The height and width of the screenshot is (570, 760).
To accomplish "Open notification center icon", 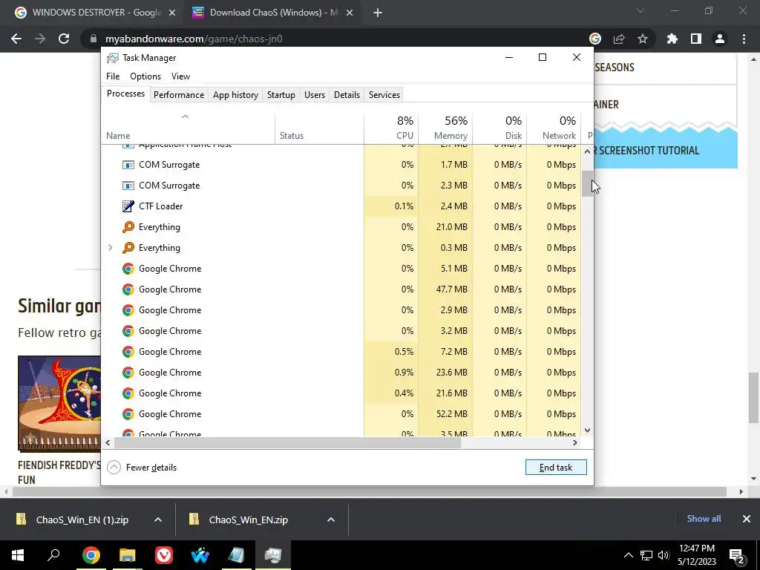I will (737, 556).
